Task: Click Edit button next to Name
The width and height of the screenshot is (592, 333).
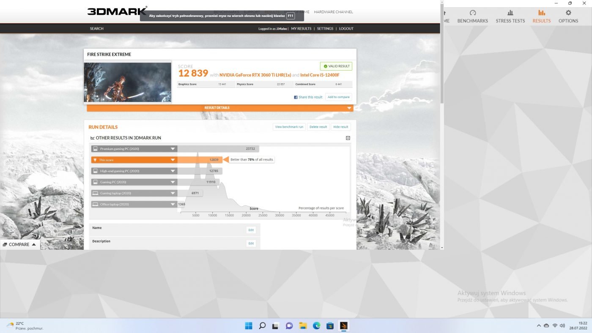Action: pyautogui.click(x=251, y=230)
